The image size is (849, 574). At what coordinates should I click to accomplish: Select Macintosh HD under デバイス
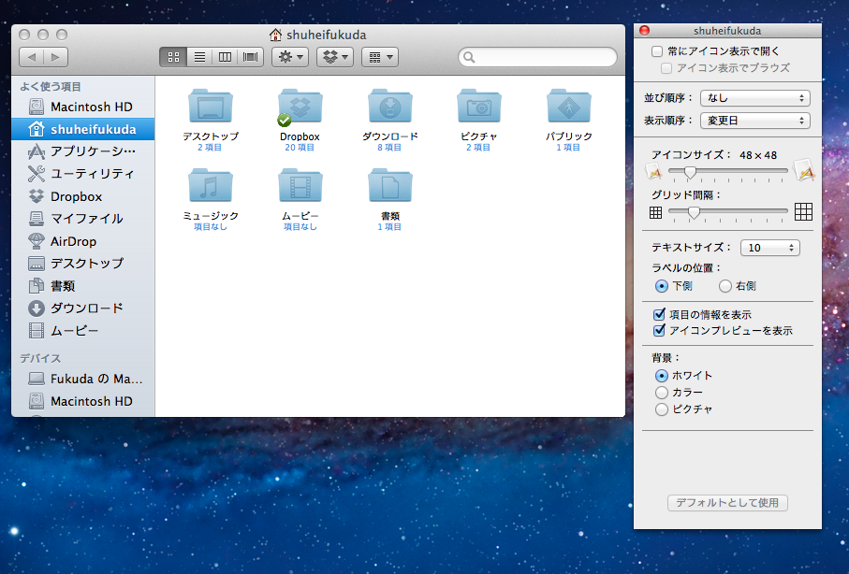83,401
